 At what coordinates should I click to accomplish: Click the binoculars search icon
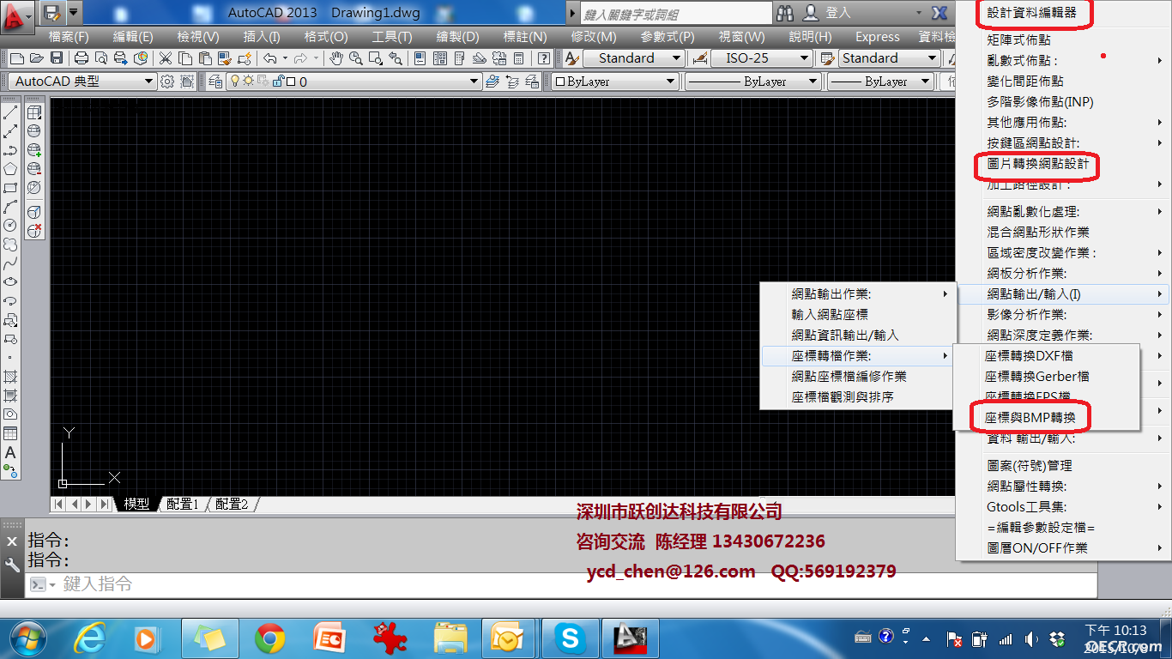pyautogui.click(x=785, y=13)
